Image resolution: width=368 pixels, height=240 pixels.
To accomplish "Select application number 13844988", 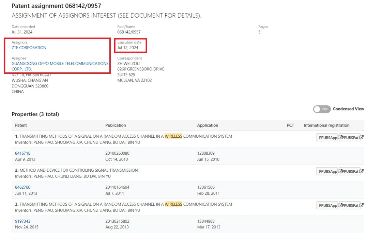I will coord(205,221).
